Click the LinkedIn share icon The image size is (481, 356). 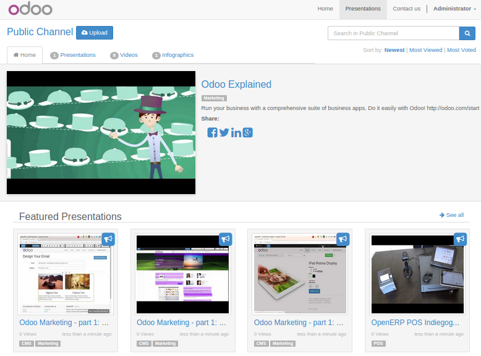coord(236,133)
